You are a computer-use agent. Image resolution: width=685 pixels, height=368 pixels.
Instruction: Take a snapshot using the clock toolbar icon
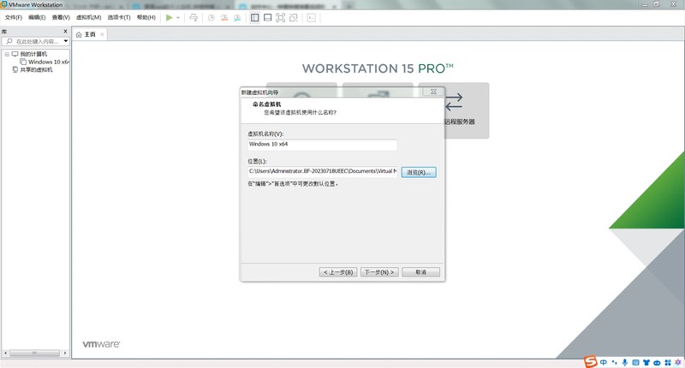211,17
